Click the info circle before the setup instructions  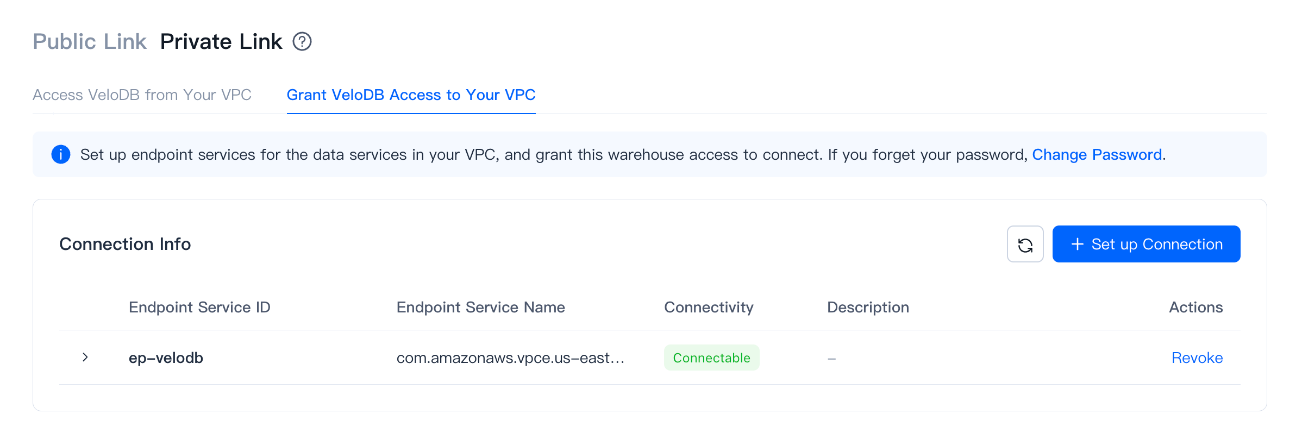pos(61,155)
